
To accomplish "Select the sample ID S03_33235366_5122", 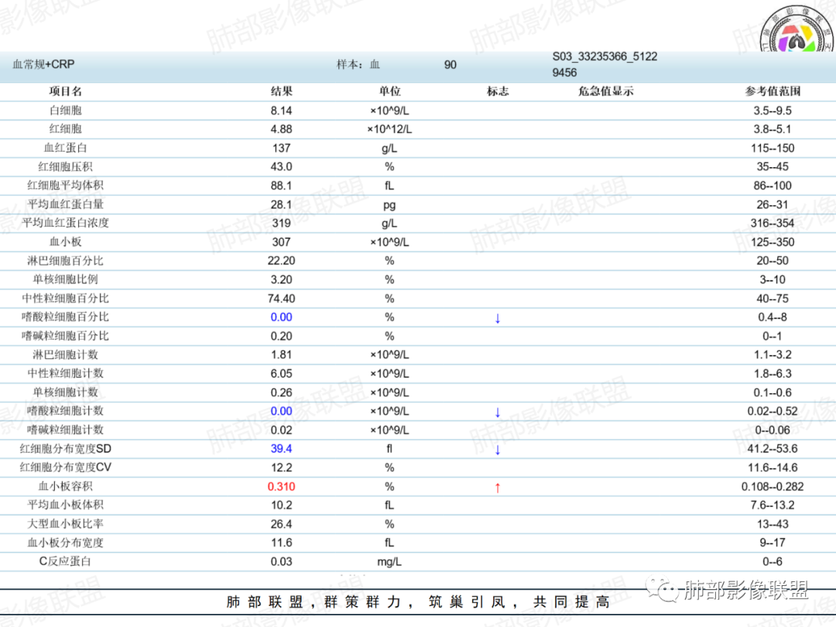I will point(605,57).
